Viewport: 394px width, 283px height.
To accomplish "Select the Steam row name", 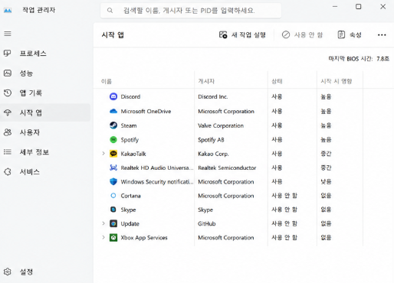I will point(129,125).
